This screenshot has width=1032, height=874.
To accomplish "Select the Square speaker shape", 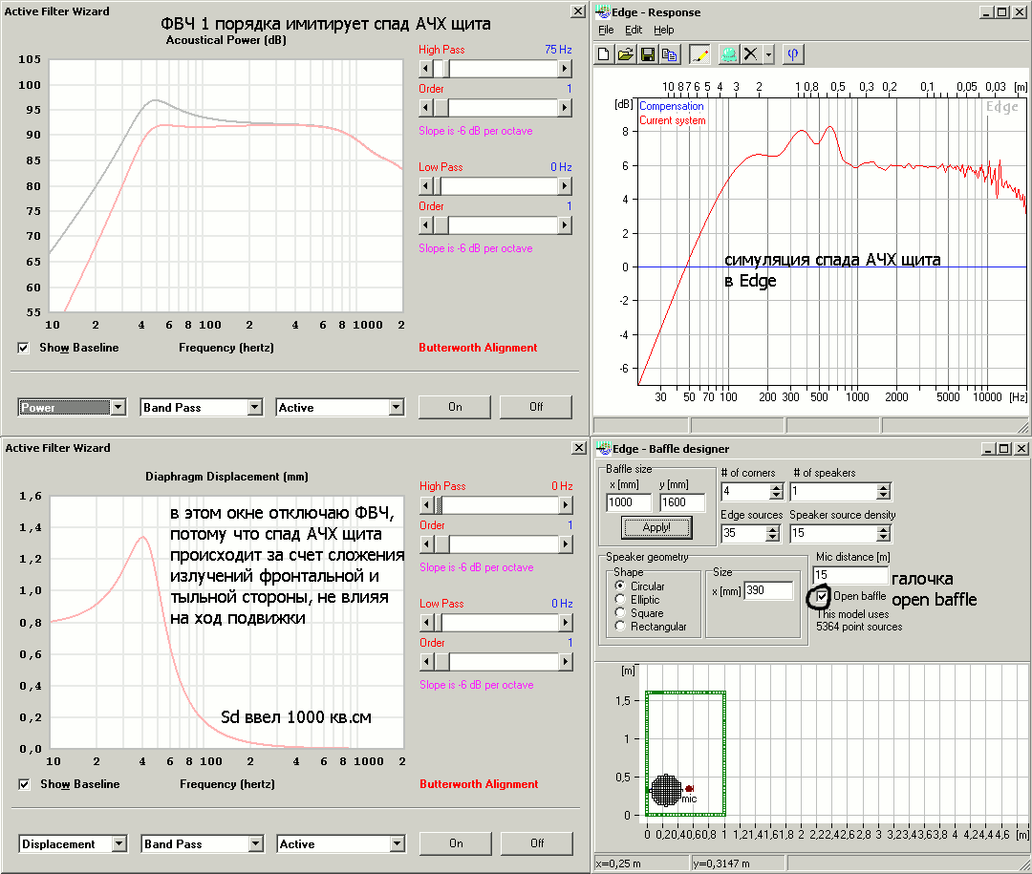I will coord(619,612).
